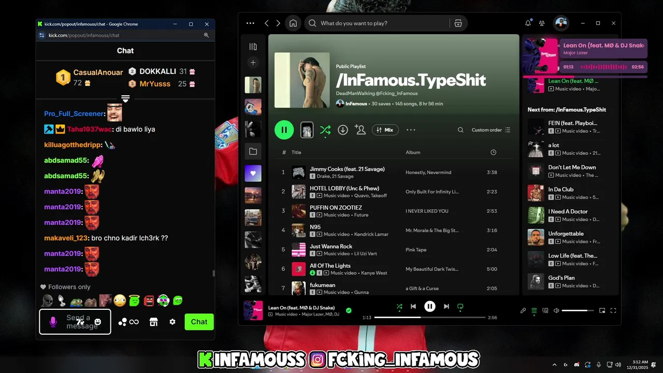Image resolution: width=663 pixels, height=373 pixels.
Task: Collapse the Kick chat leaderboard arrow
Action: click(125, 98)
